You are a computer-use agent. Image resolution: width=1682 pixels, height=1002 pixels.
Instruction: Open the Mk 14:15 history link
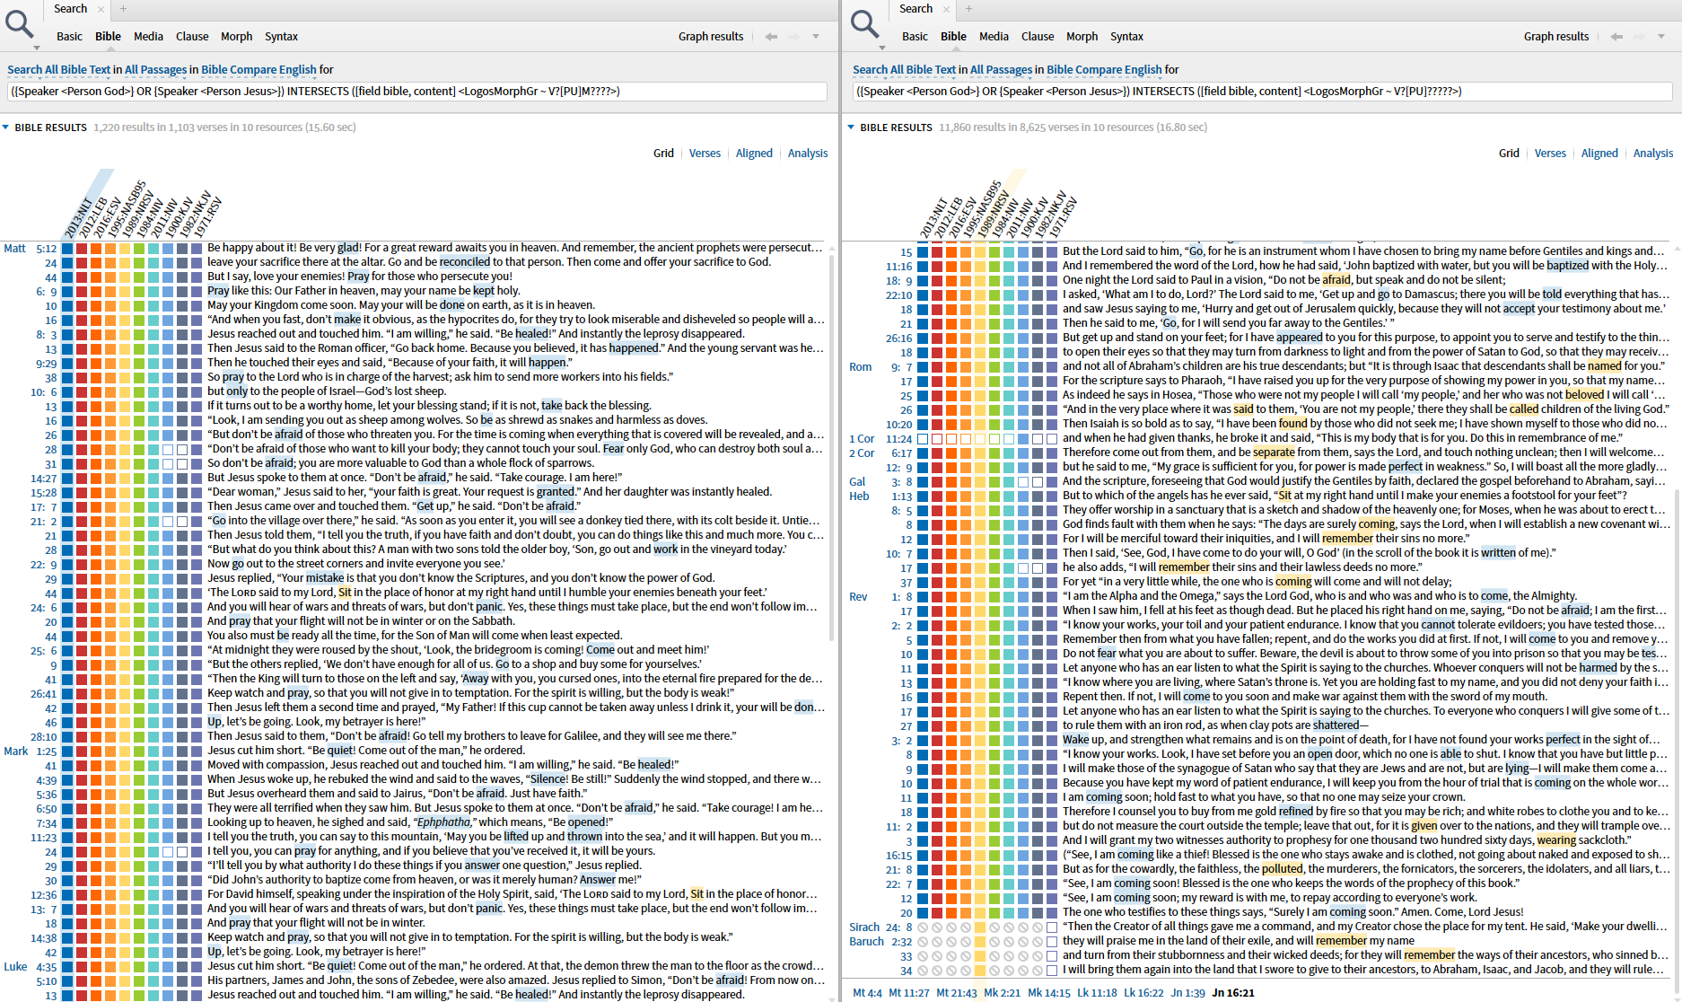click(1049, 993)
